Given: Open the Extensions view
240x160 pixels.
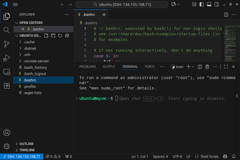Looking at the screenshot, I should [x=7, y=86].
